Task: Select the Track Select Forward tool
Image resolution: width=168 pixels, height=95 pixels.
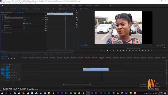Action: (x=77, y=13)
